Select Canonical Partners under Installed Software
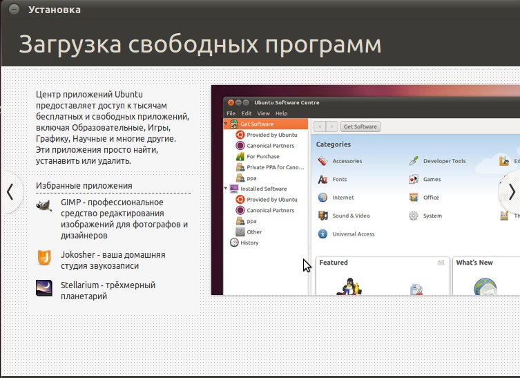The height and width of the screenshot is (378, 520). [x=264, y=210]
